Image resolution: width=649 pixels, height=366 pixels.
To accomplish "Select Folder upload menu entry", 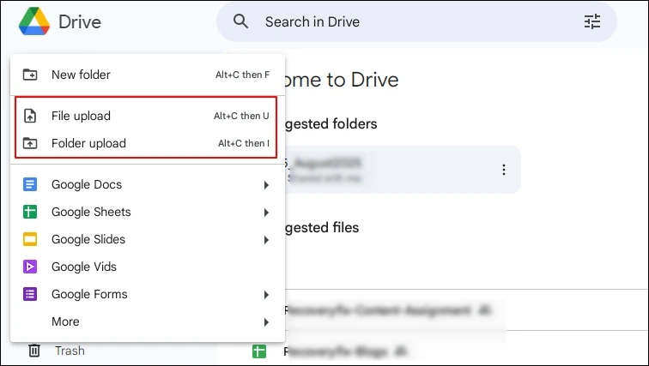I will [x=146, y=143].
